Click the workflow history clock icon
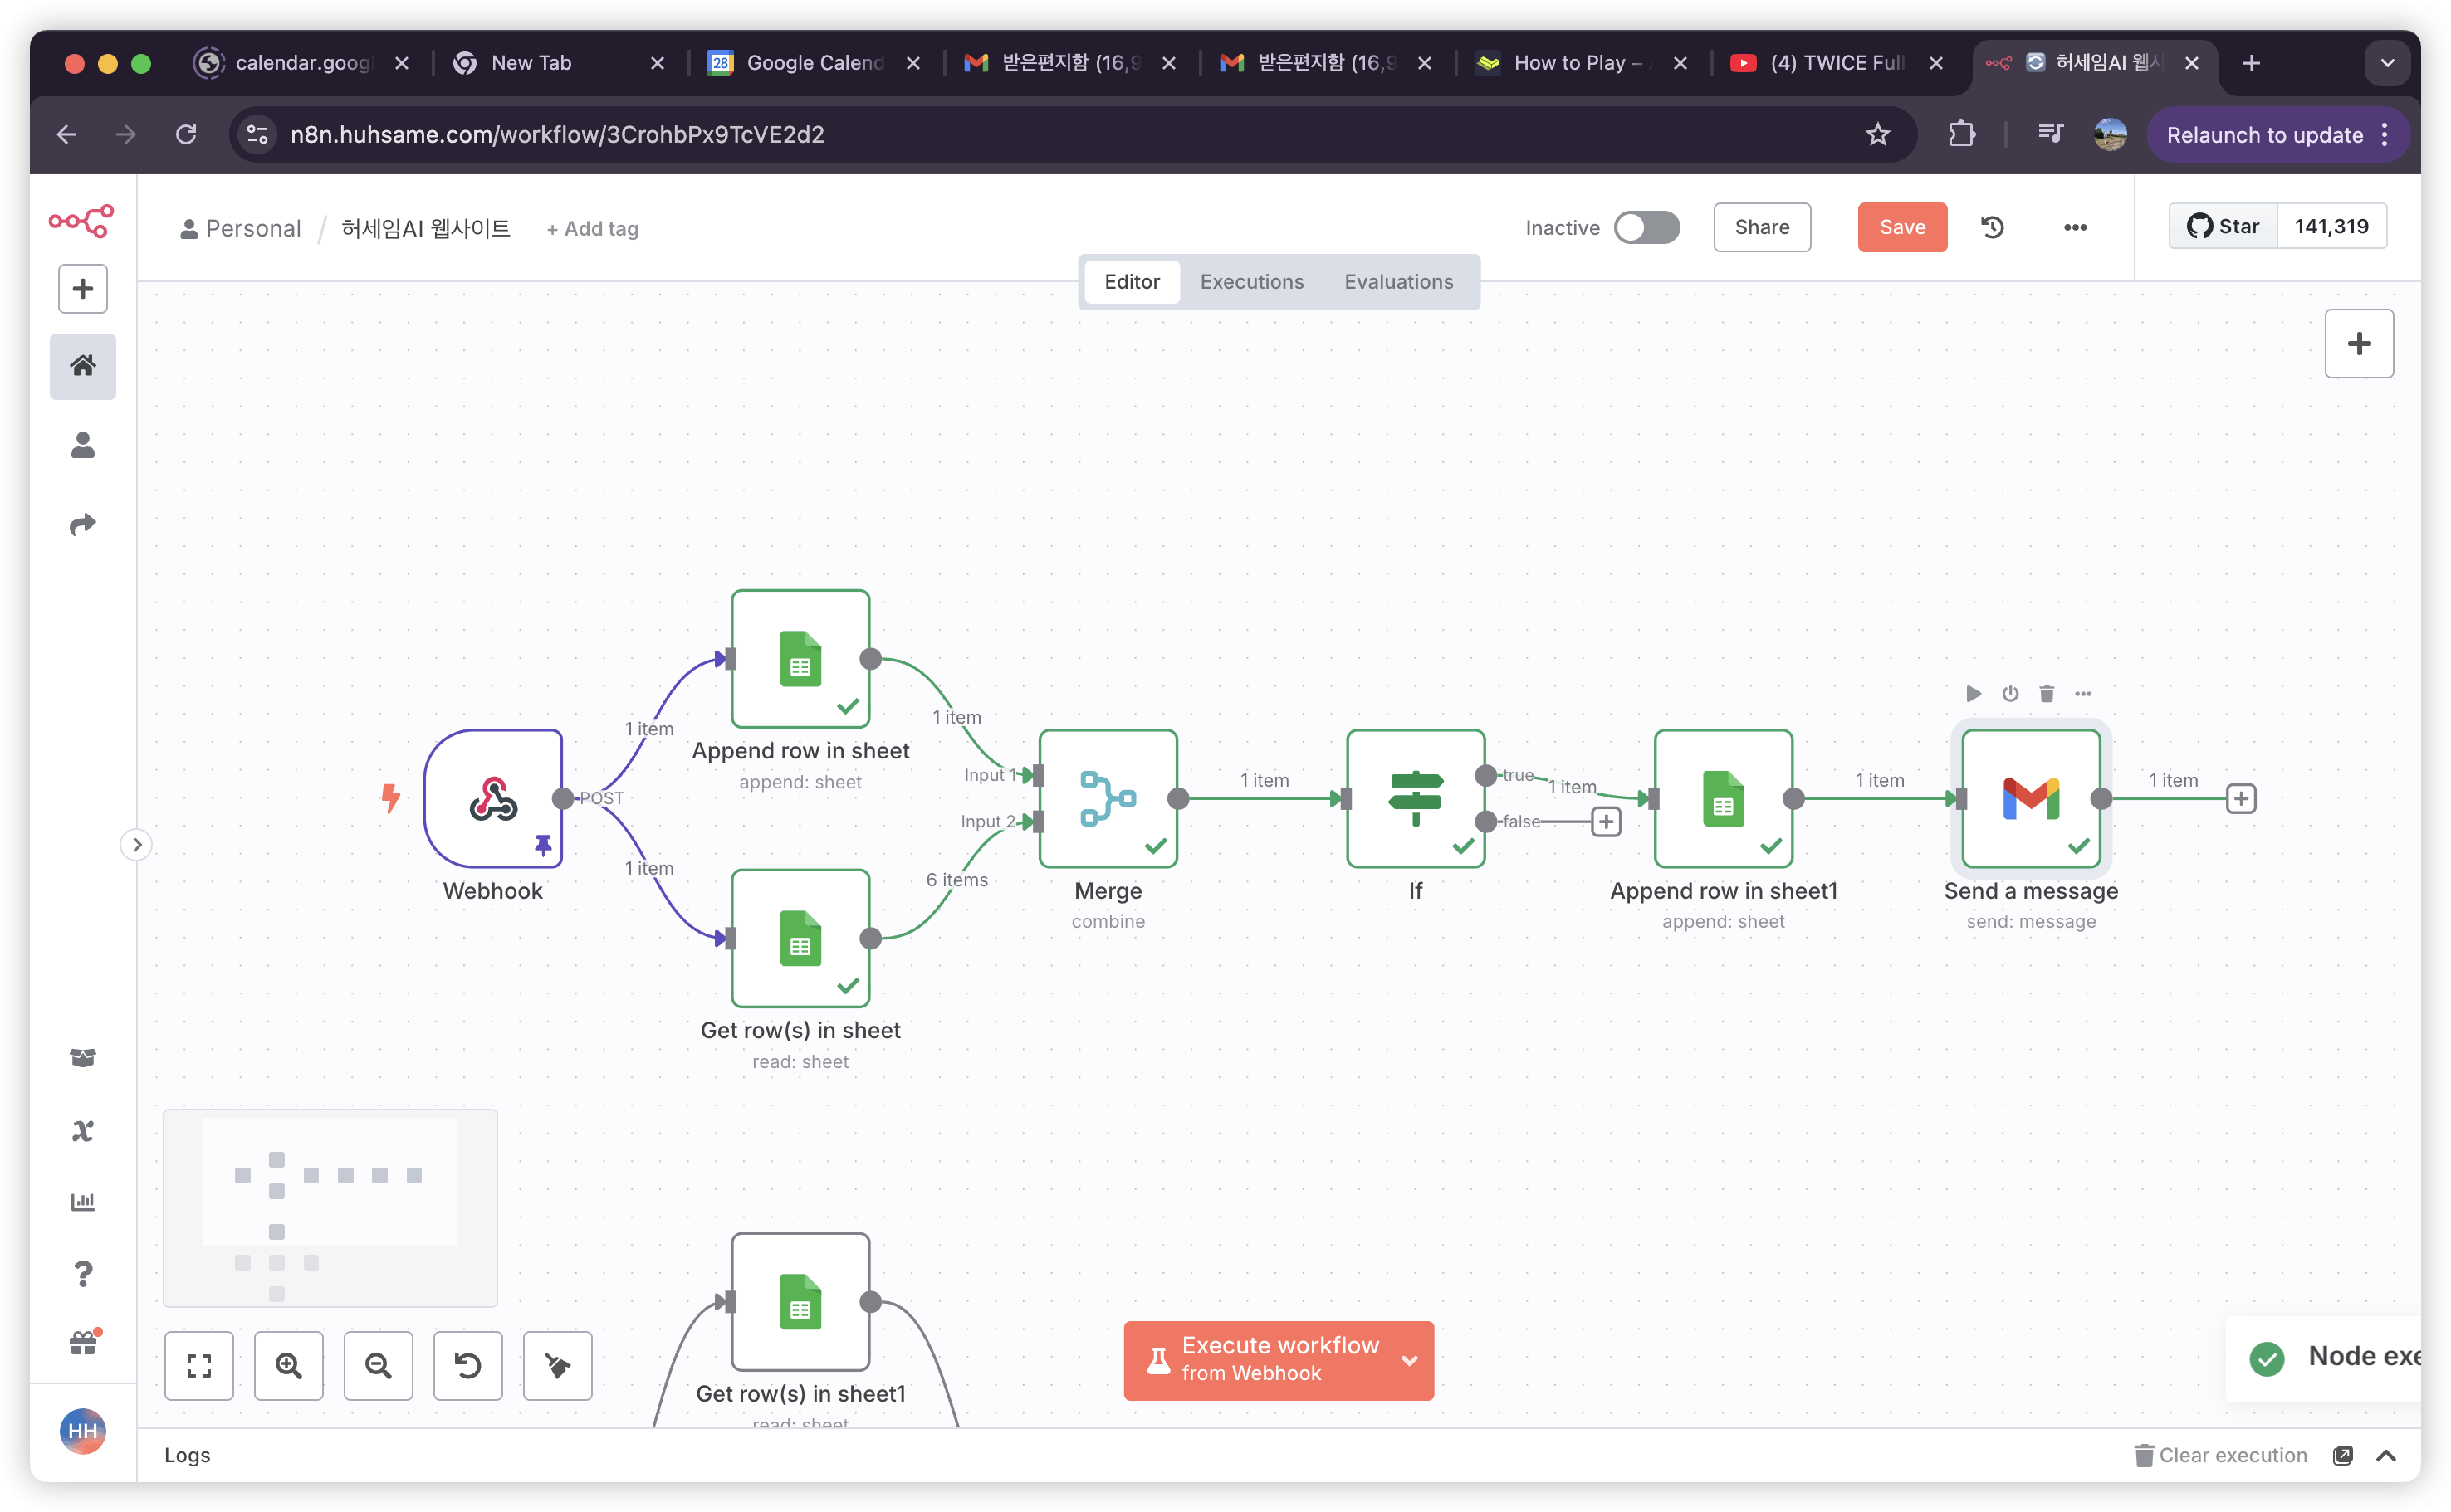Screen dimensions: 2451x1512 pyautogui.click(x=1992, y=227)
